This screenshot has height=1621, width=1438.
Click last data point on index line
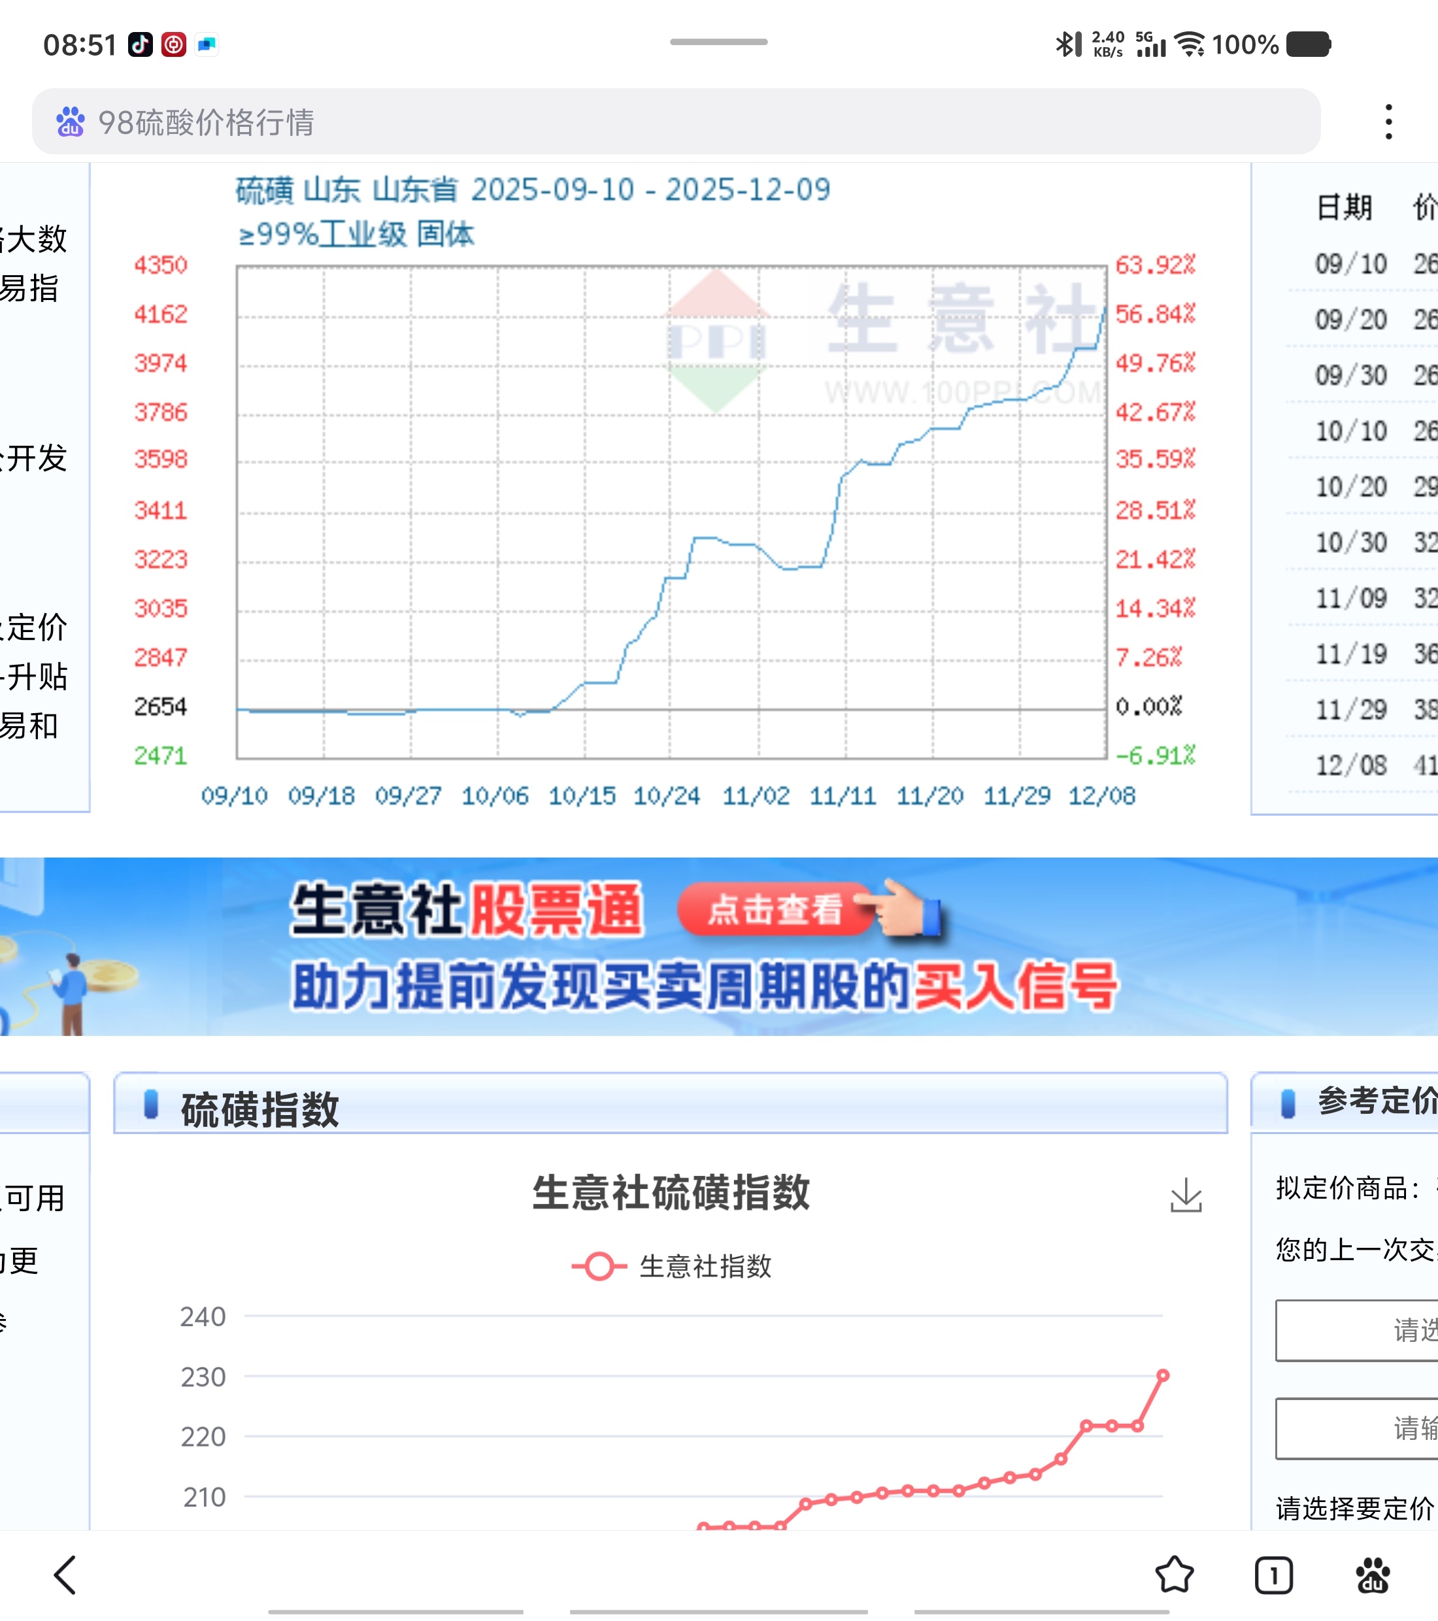(x=1162, y=1375)
